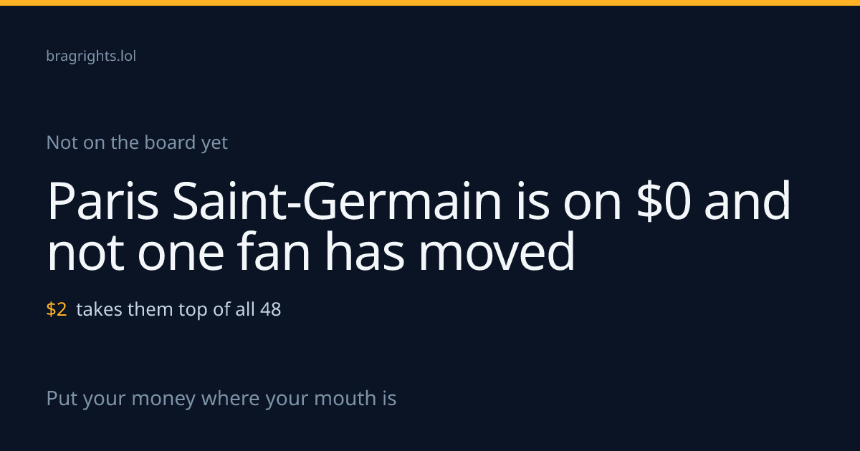This screenshot has height=451, width=860.
Task: Click the 'Not on the board yet' label
Action: tap(137, 142)
